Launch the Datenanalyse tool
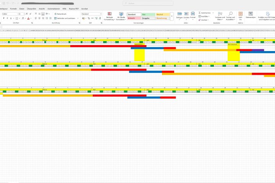 coord(251,14)
